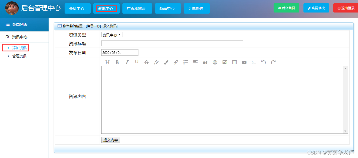The image size is (358, 158).
Task: Open 管理资讯 in the sidebar
Action: (x=19, y=56)
